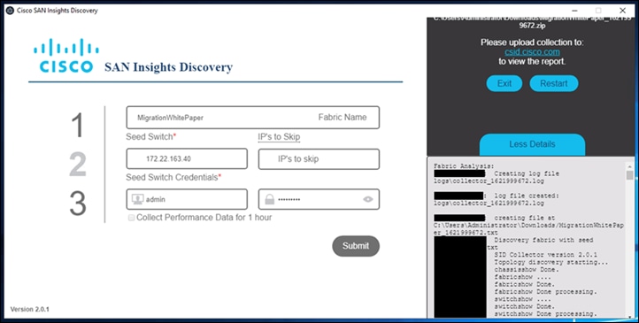Click the Cisco SAN Insights title bar icon

point(10,11)
